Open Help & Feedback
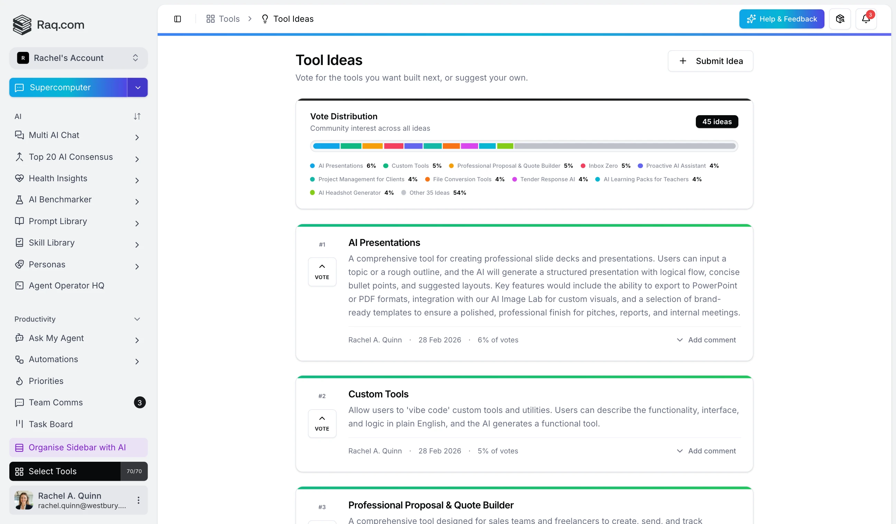The width and height of the screenshot is (896, 524). 782,19
